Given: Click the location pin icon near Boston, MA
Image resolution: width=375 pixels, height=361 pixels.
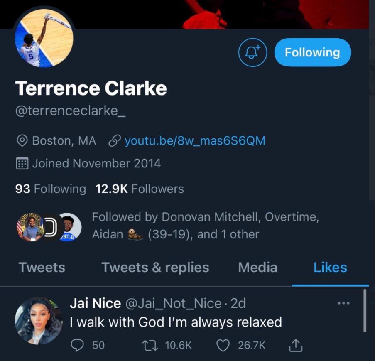Looking at the screenshot, I should pos(22,140).
